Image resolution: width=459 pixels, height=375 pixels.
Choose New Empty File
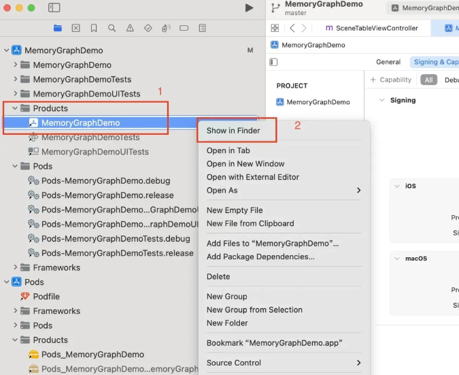coord(235,210)
